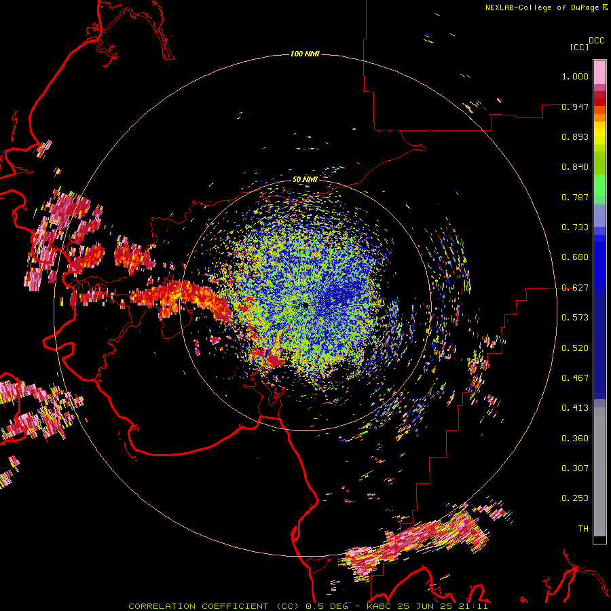Viewport: 611px width, 611px height.
Task: Click the Correlation Coefficient caption at the bottom
Action: click(308, 606)
